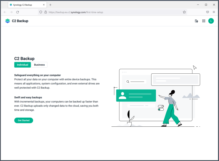The image size is (219, 161).
Task: Open the Pocket save icon
Action: click(x=207, y=12)
